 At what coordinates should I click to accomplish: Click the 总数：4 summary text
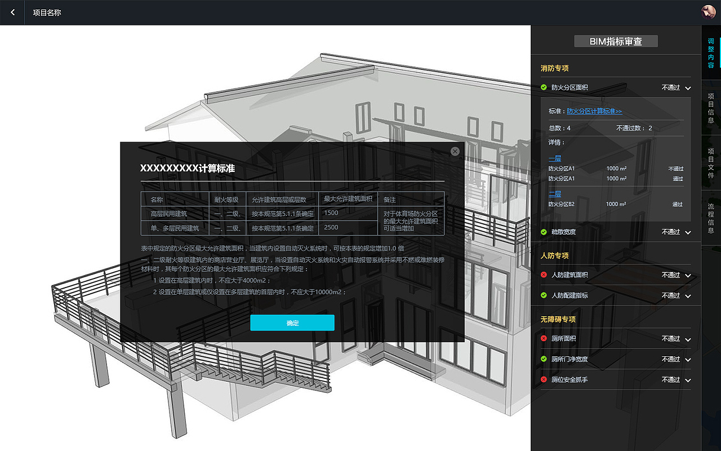tap(559, 128)
